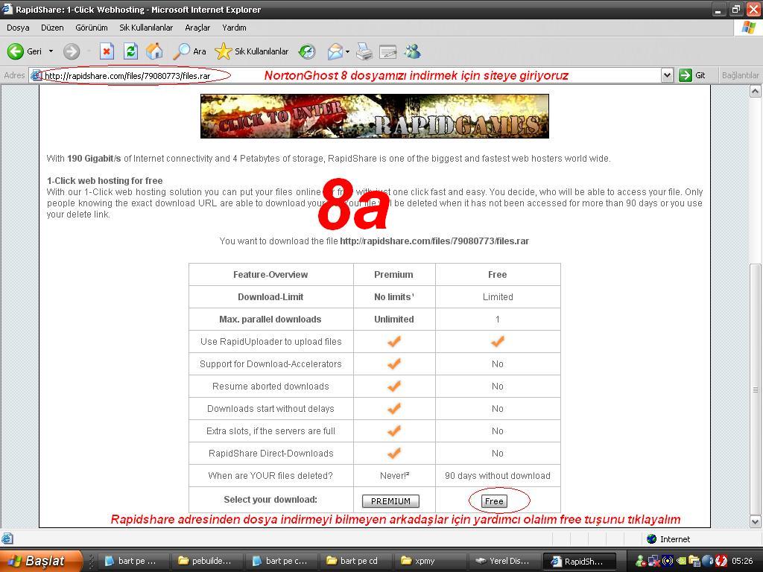Click the Free column checkmark for RapidUploader
The height and width of the screenshot is (572, 763).
pos(497,341)
